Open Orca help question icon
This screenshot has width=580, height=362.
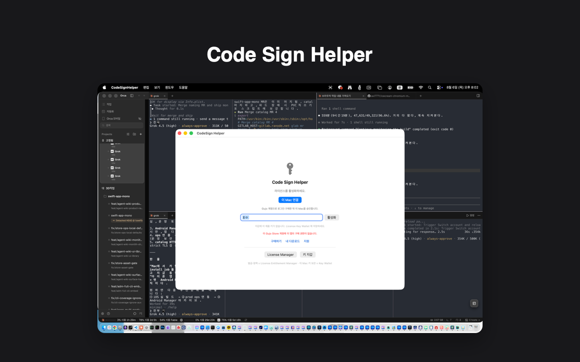click(108, 314)
